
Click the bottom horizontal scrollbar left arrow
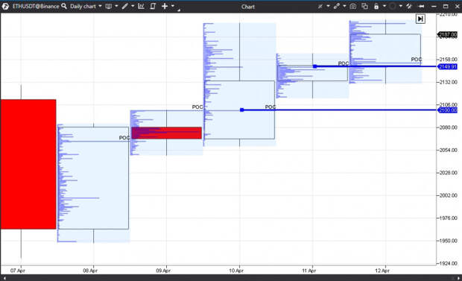[x=4, y=278]
